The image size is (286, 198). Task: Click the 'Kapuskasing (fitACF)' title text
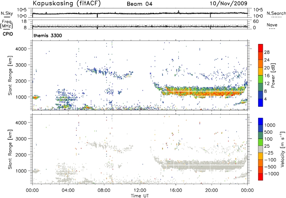click(x=66, y=3)
